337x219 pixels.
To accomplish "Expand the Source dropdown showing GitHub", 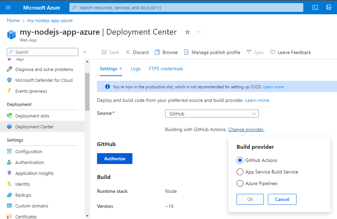I will tap(212, 114).
